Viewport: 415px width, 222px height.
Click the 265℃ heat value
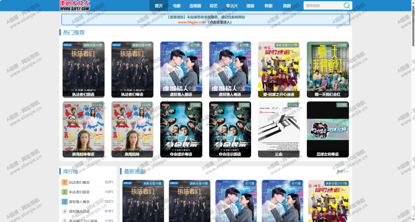[109, 202]
